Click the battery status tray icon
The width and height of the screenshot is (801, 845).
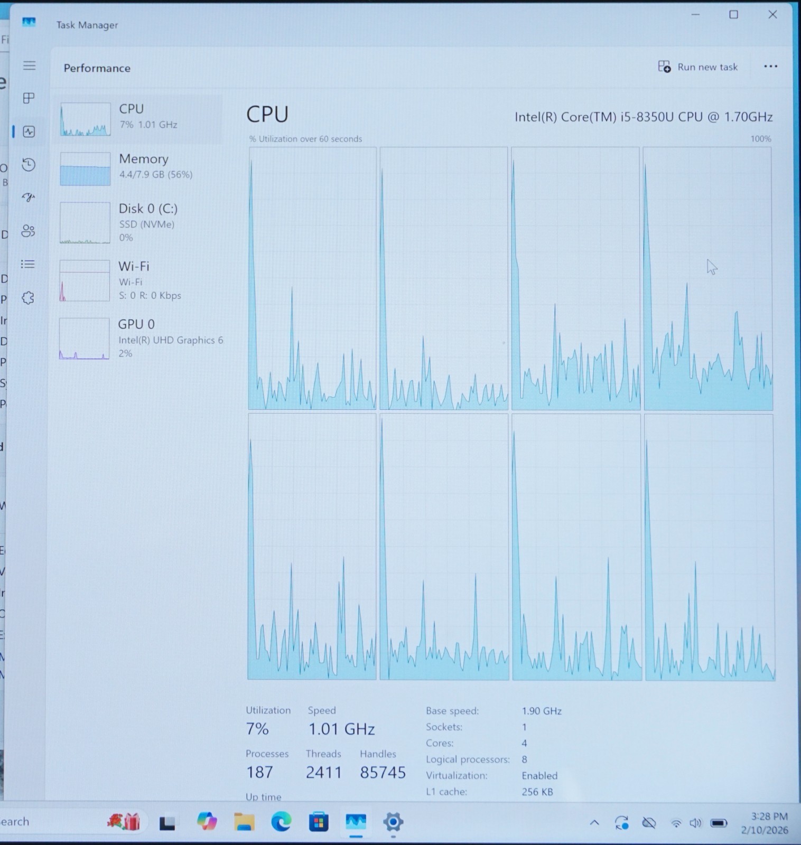(x=719, y=823)
